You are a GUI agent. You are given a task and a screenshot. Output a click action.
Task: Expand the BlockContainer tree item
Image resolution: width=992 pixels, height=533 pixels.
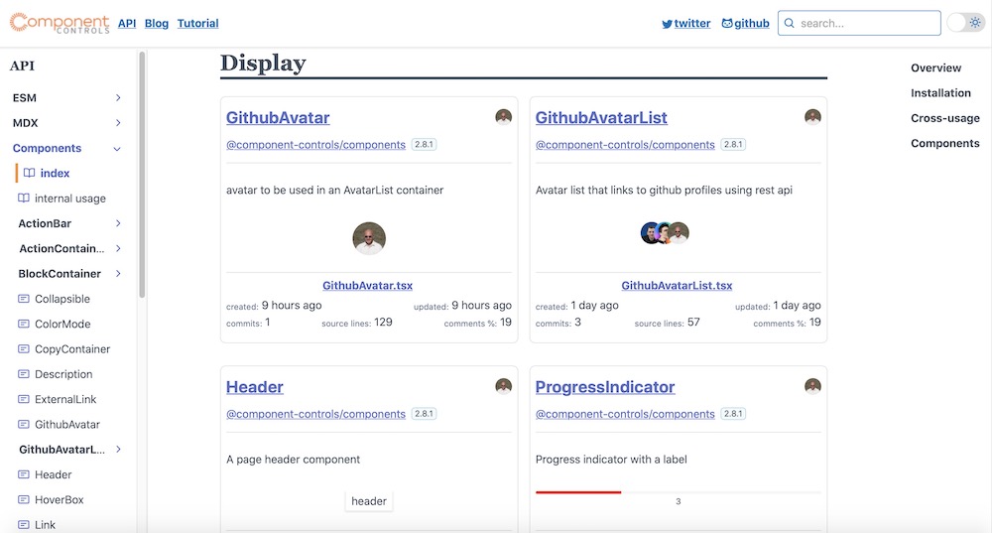118,274
